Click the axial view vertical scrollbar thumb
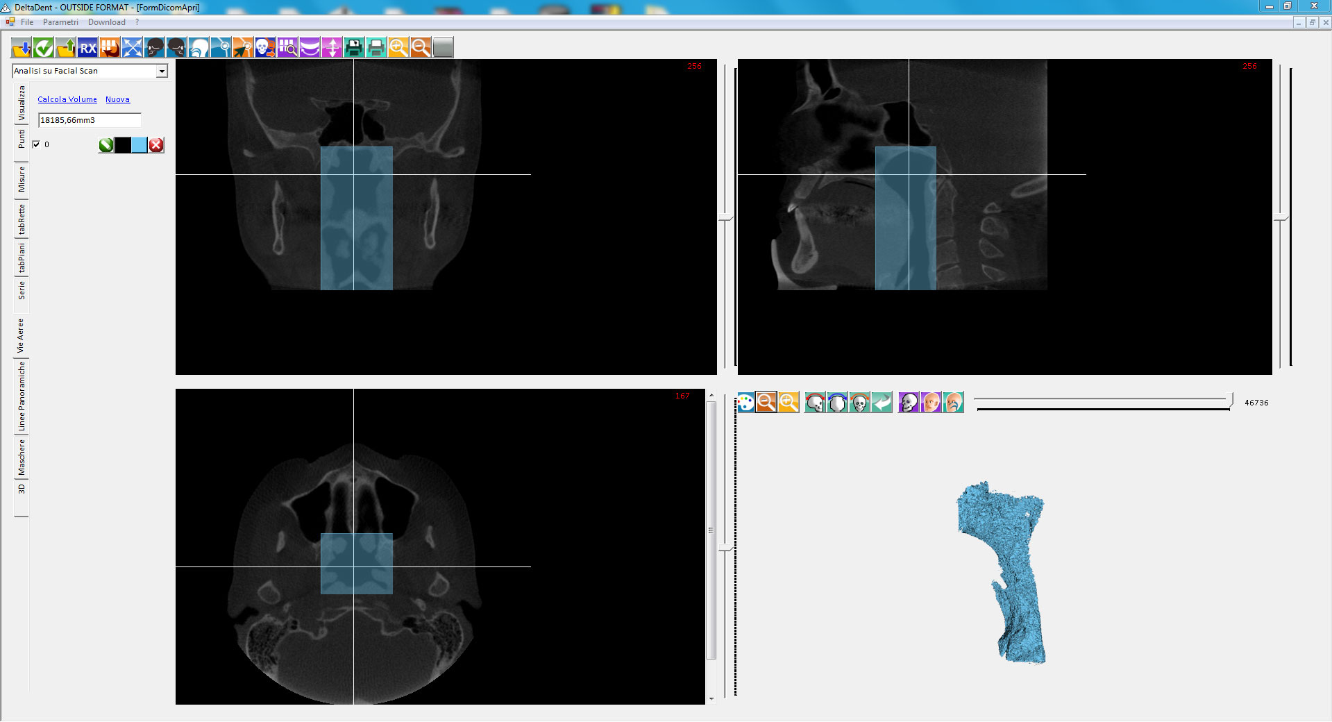Viewport: 1332px width, 722px height. point(711,530)
